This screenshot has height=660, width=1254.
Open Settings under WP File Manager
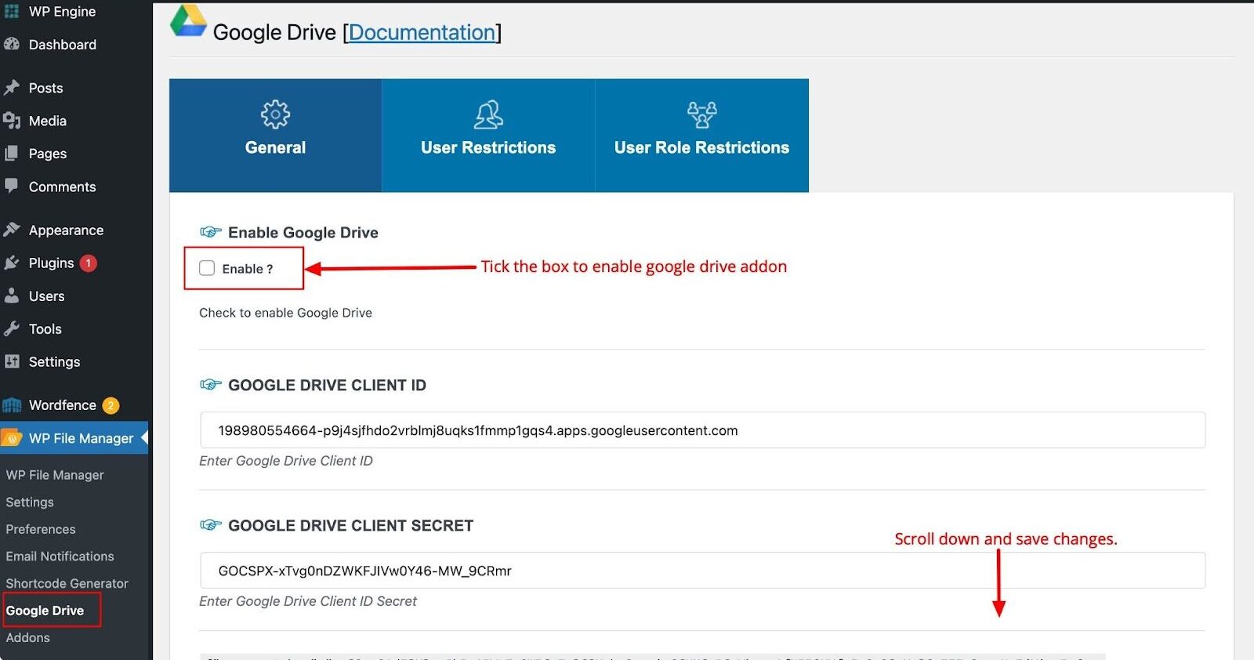(30, 502)
